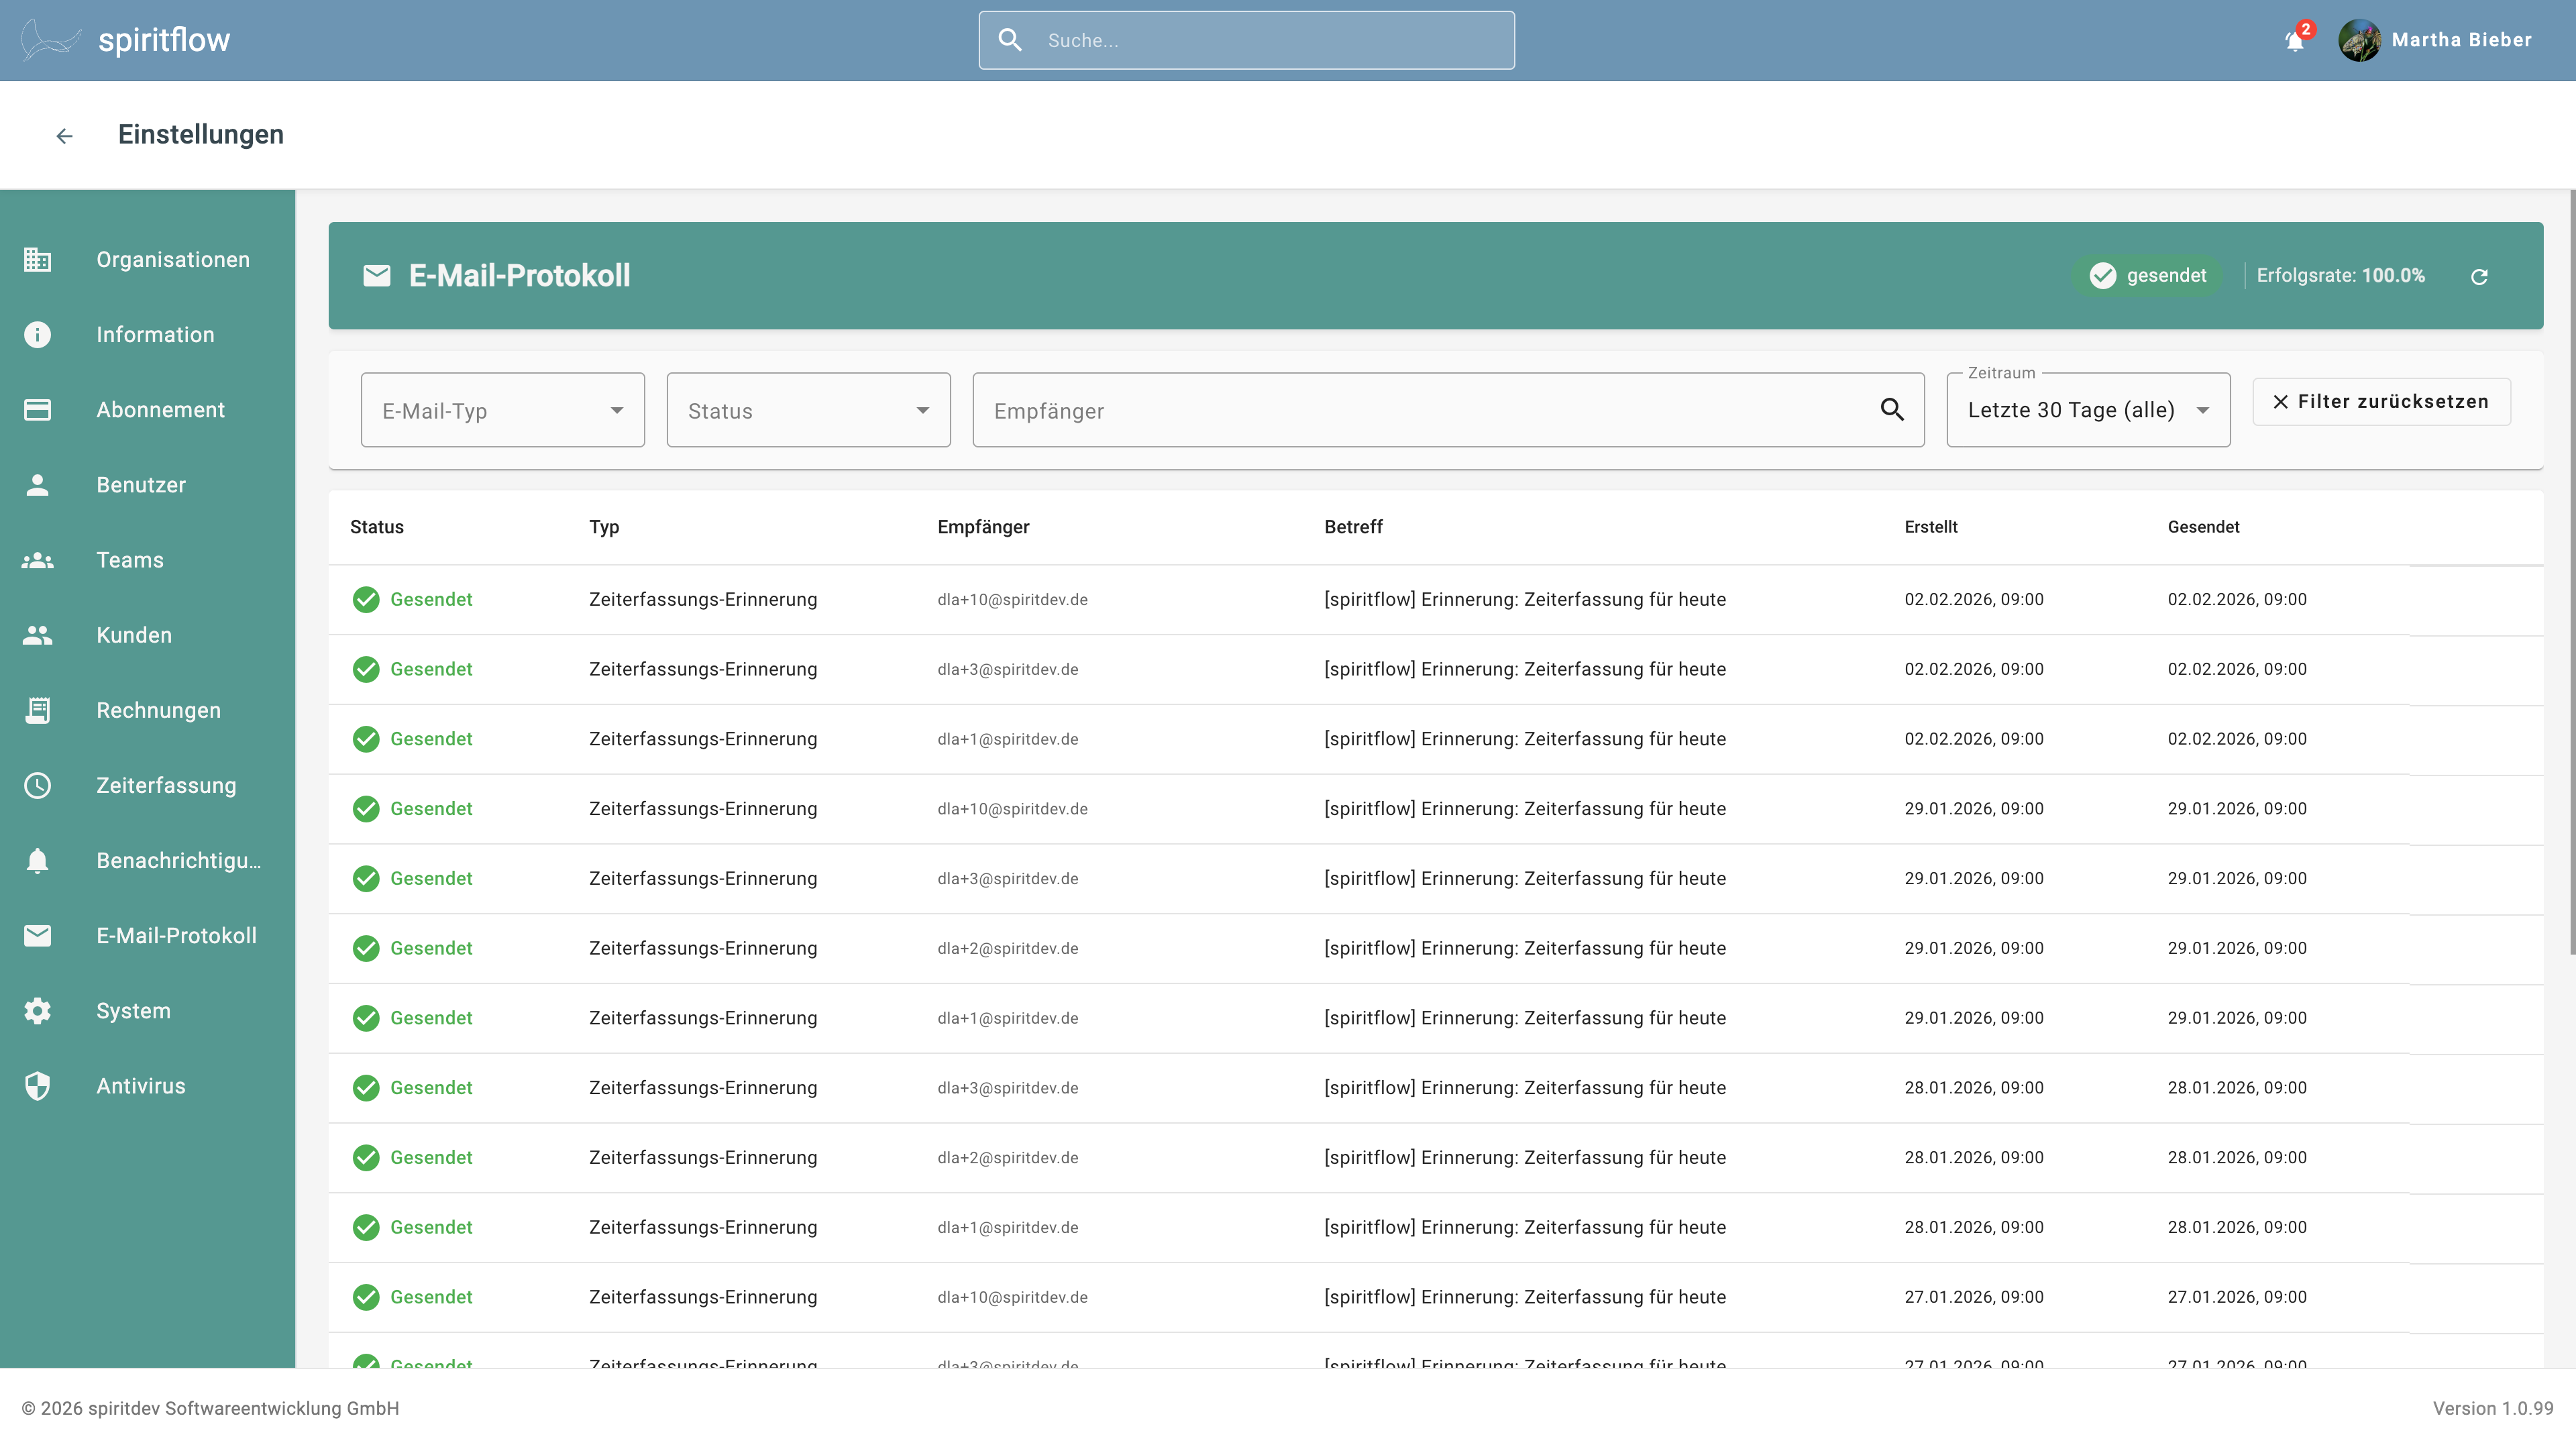Click recipient dla+10@spiritdev.de dated 29.01.2026

(1012, 808)
